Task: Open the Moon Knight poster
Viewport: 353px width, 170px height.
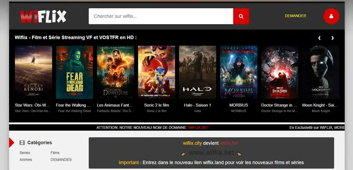Action: click(321, 72)
